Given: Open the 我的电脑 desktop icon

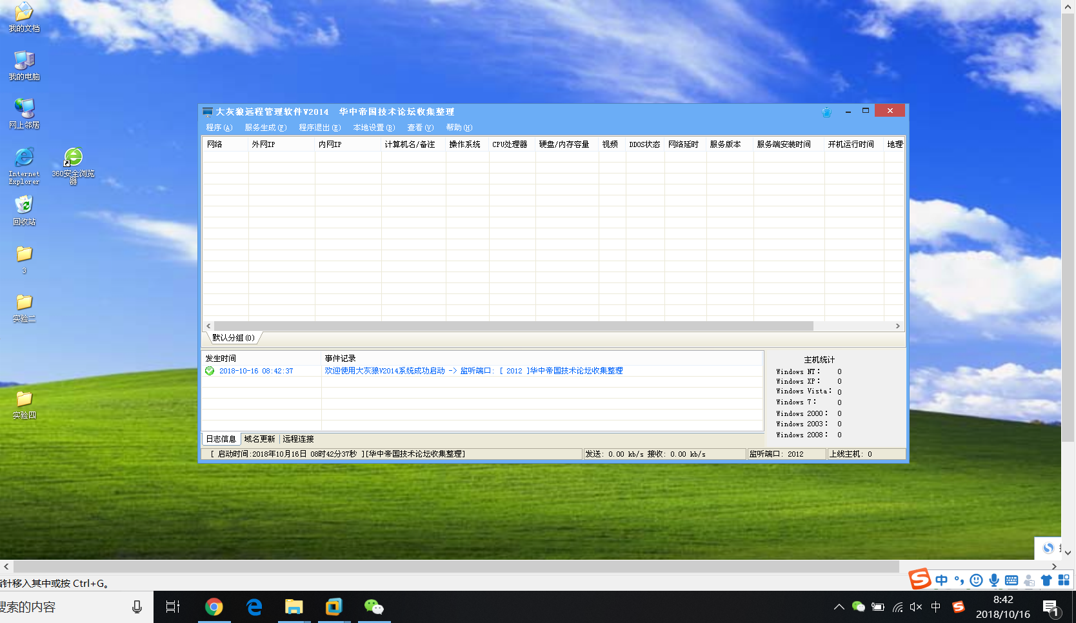Looking at the screenshot, I should tap(24, 65).
